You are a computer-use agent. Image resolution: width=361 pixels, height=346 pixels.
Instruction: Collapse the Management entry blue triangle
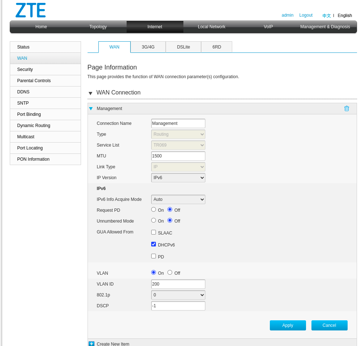tap(91, 109)
